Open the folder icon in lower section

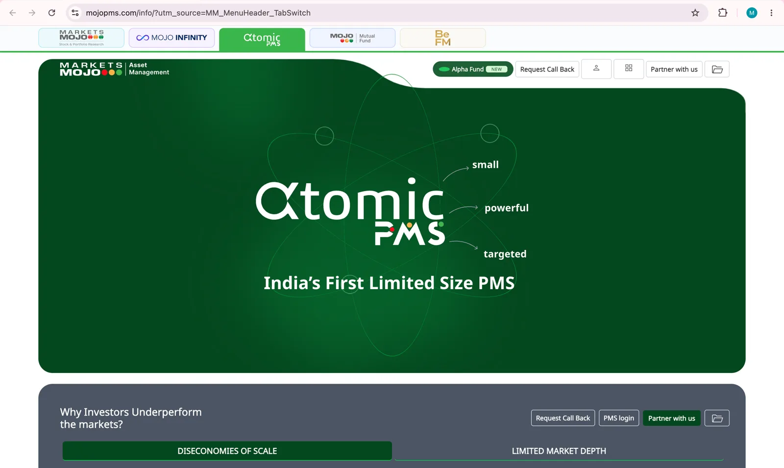(x=717, y=418)
